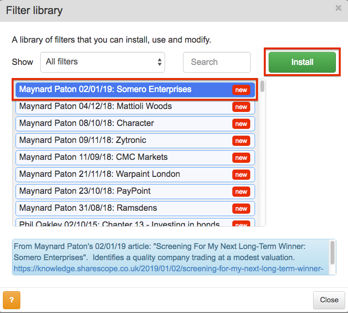The width and height of the screenshot is (348, 313).
Task: Click the new badge on PayPoint row
Action: pyautogui.click(x=241, y=192)
